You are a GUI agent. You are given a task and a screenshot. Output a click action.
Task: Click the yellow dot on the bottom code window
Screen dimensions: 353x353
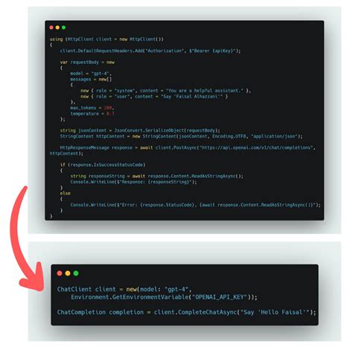click(68, 273)
